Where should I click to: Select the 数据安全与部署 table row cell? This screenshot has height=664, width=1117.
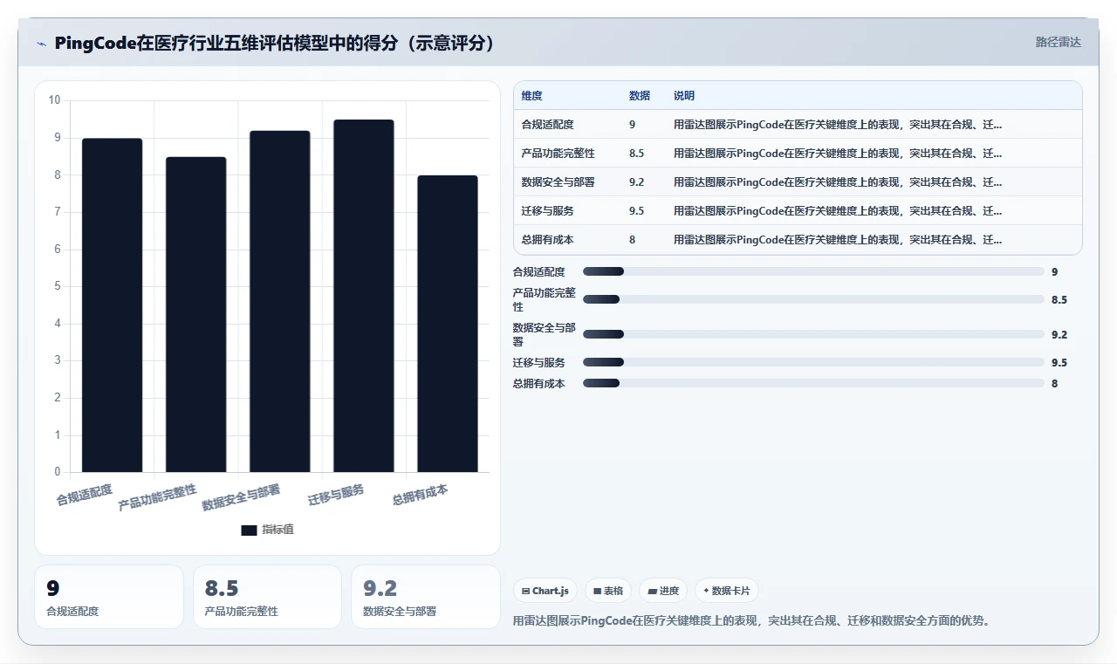[558, 182]
